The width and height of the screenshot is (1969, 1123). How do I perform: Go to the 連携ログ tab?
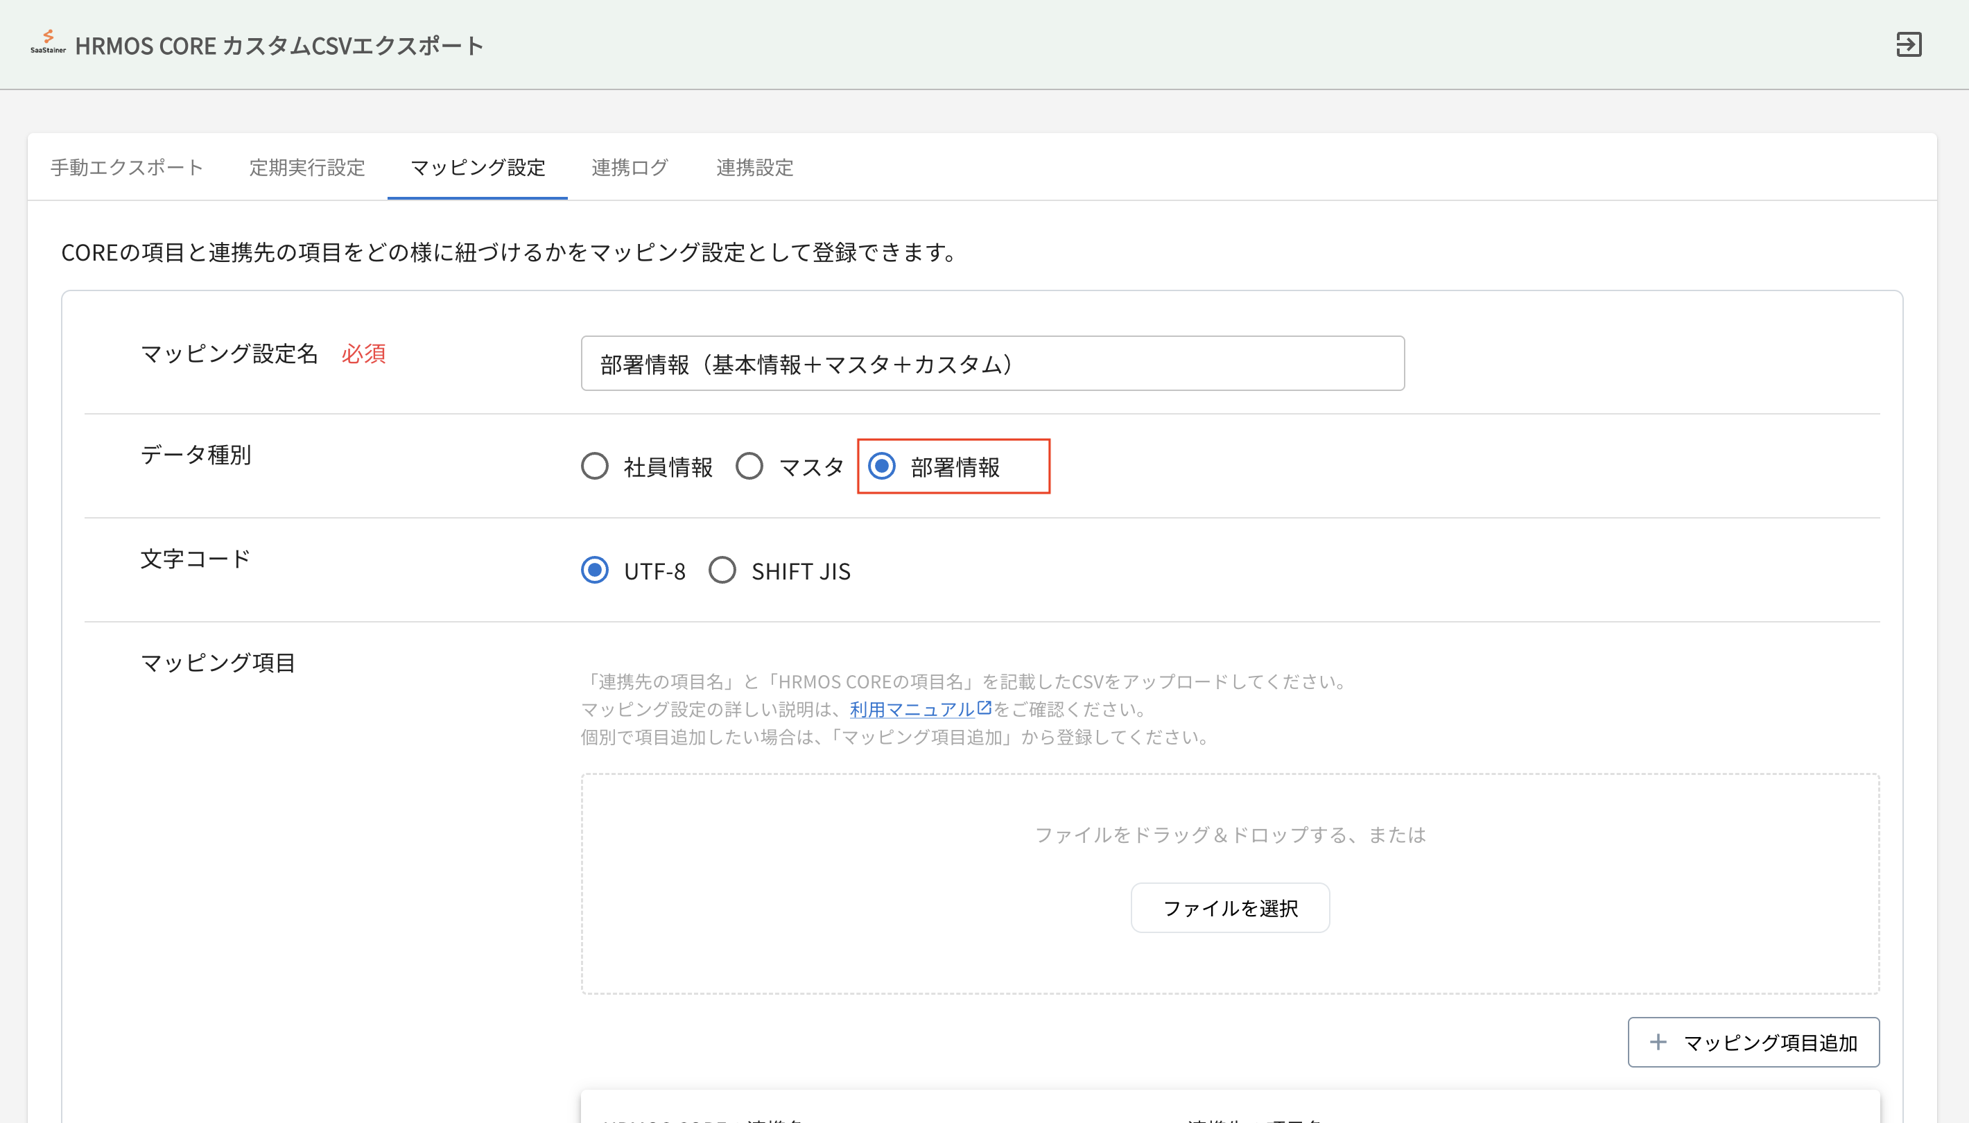630,167
